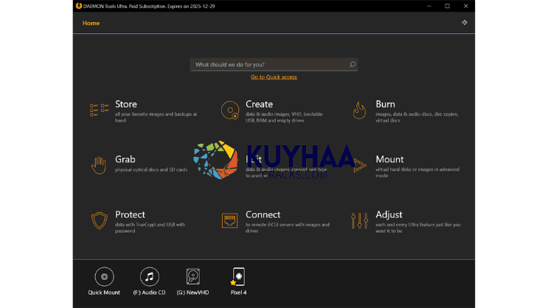The width and height of the screenshot is (548, 308).
Task: Open the Adjust section title
Action: click(389, 214)
